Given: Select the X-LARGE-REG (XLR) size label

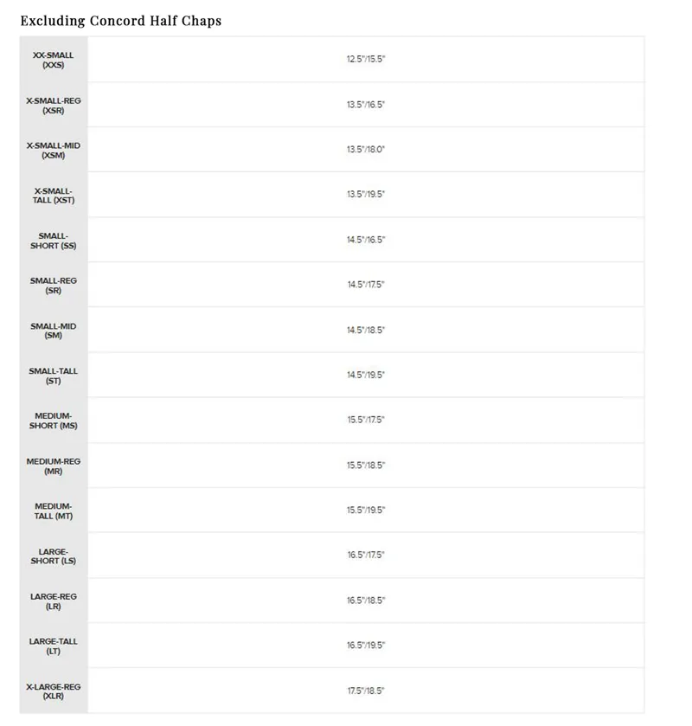Looking at the screenshot, I should click(54, 691).
